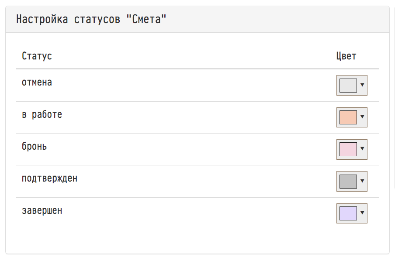Click the Статус column header
Viewport: 395px width, 261px height.
pyautogui.click(x=37, y=56)
